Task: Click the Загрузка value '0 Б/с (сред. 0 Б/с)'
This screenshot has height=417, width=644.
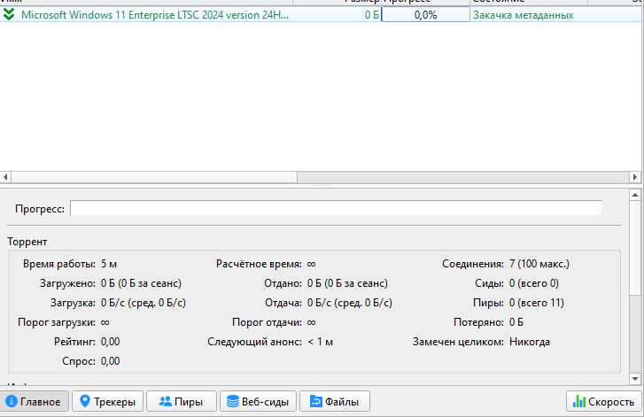Action: point(144,303)
